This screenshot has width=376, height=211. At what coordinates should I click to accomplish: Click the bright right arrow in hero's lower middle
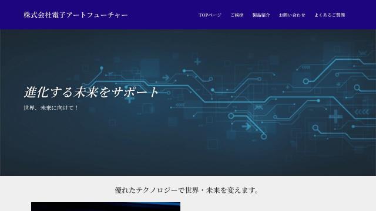(246, 127)
